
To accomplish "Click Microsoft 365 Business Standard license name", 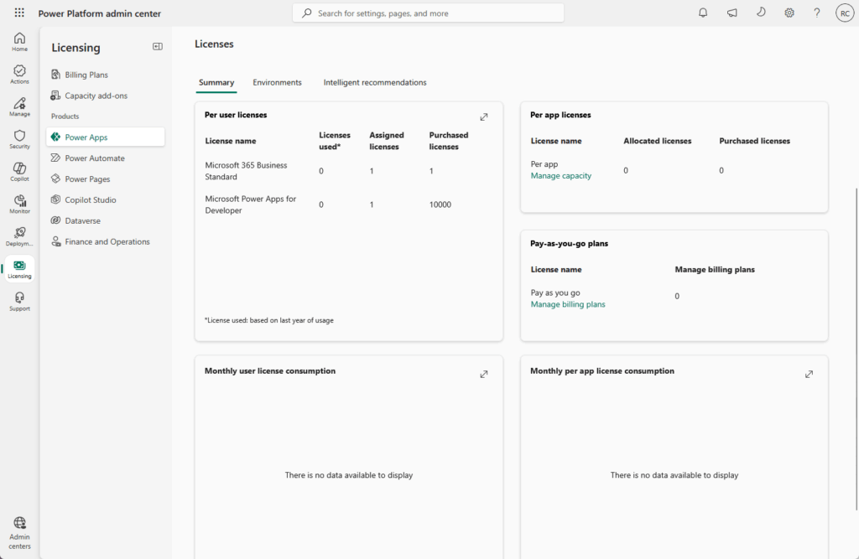I will (246, 171).
